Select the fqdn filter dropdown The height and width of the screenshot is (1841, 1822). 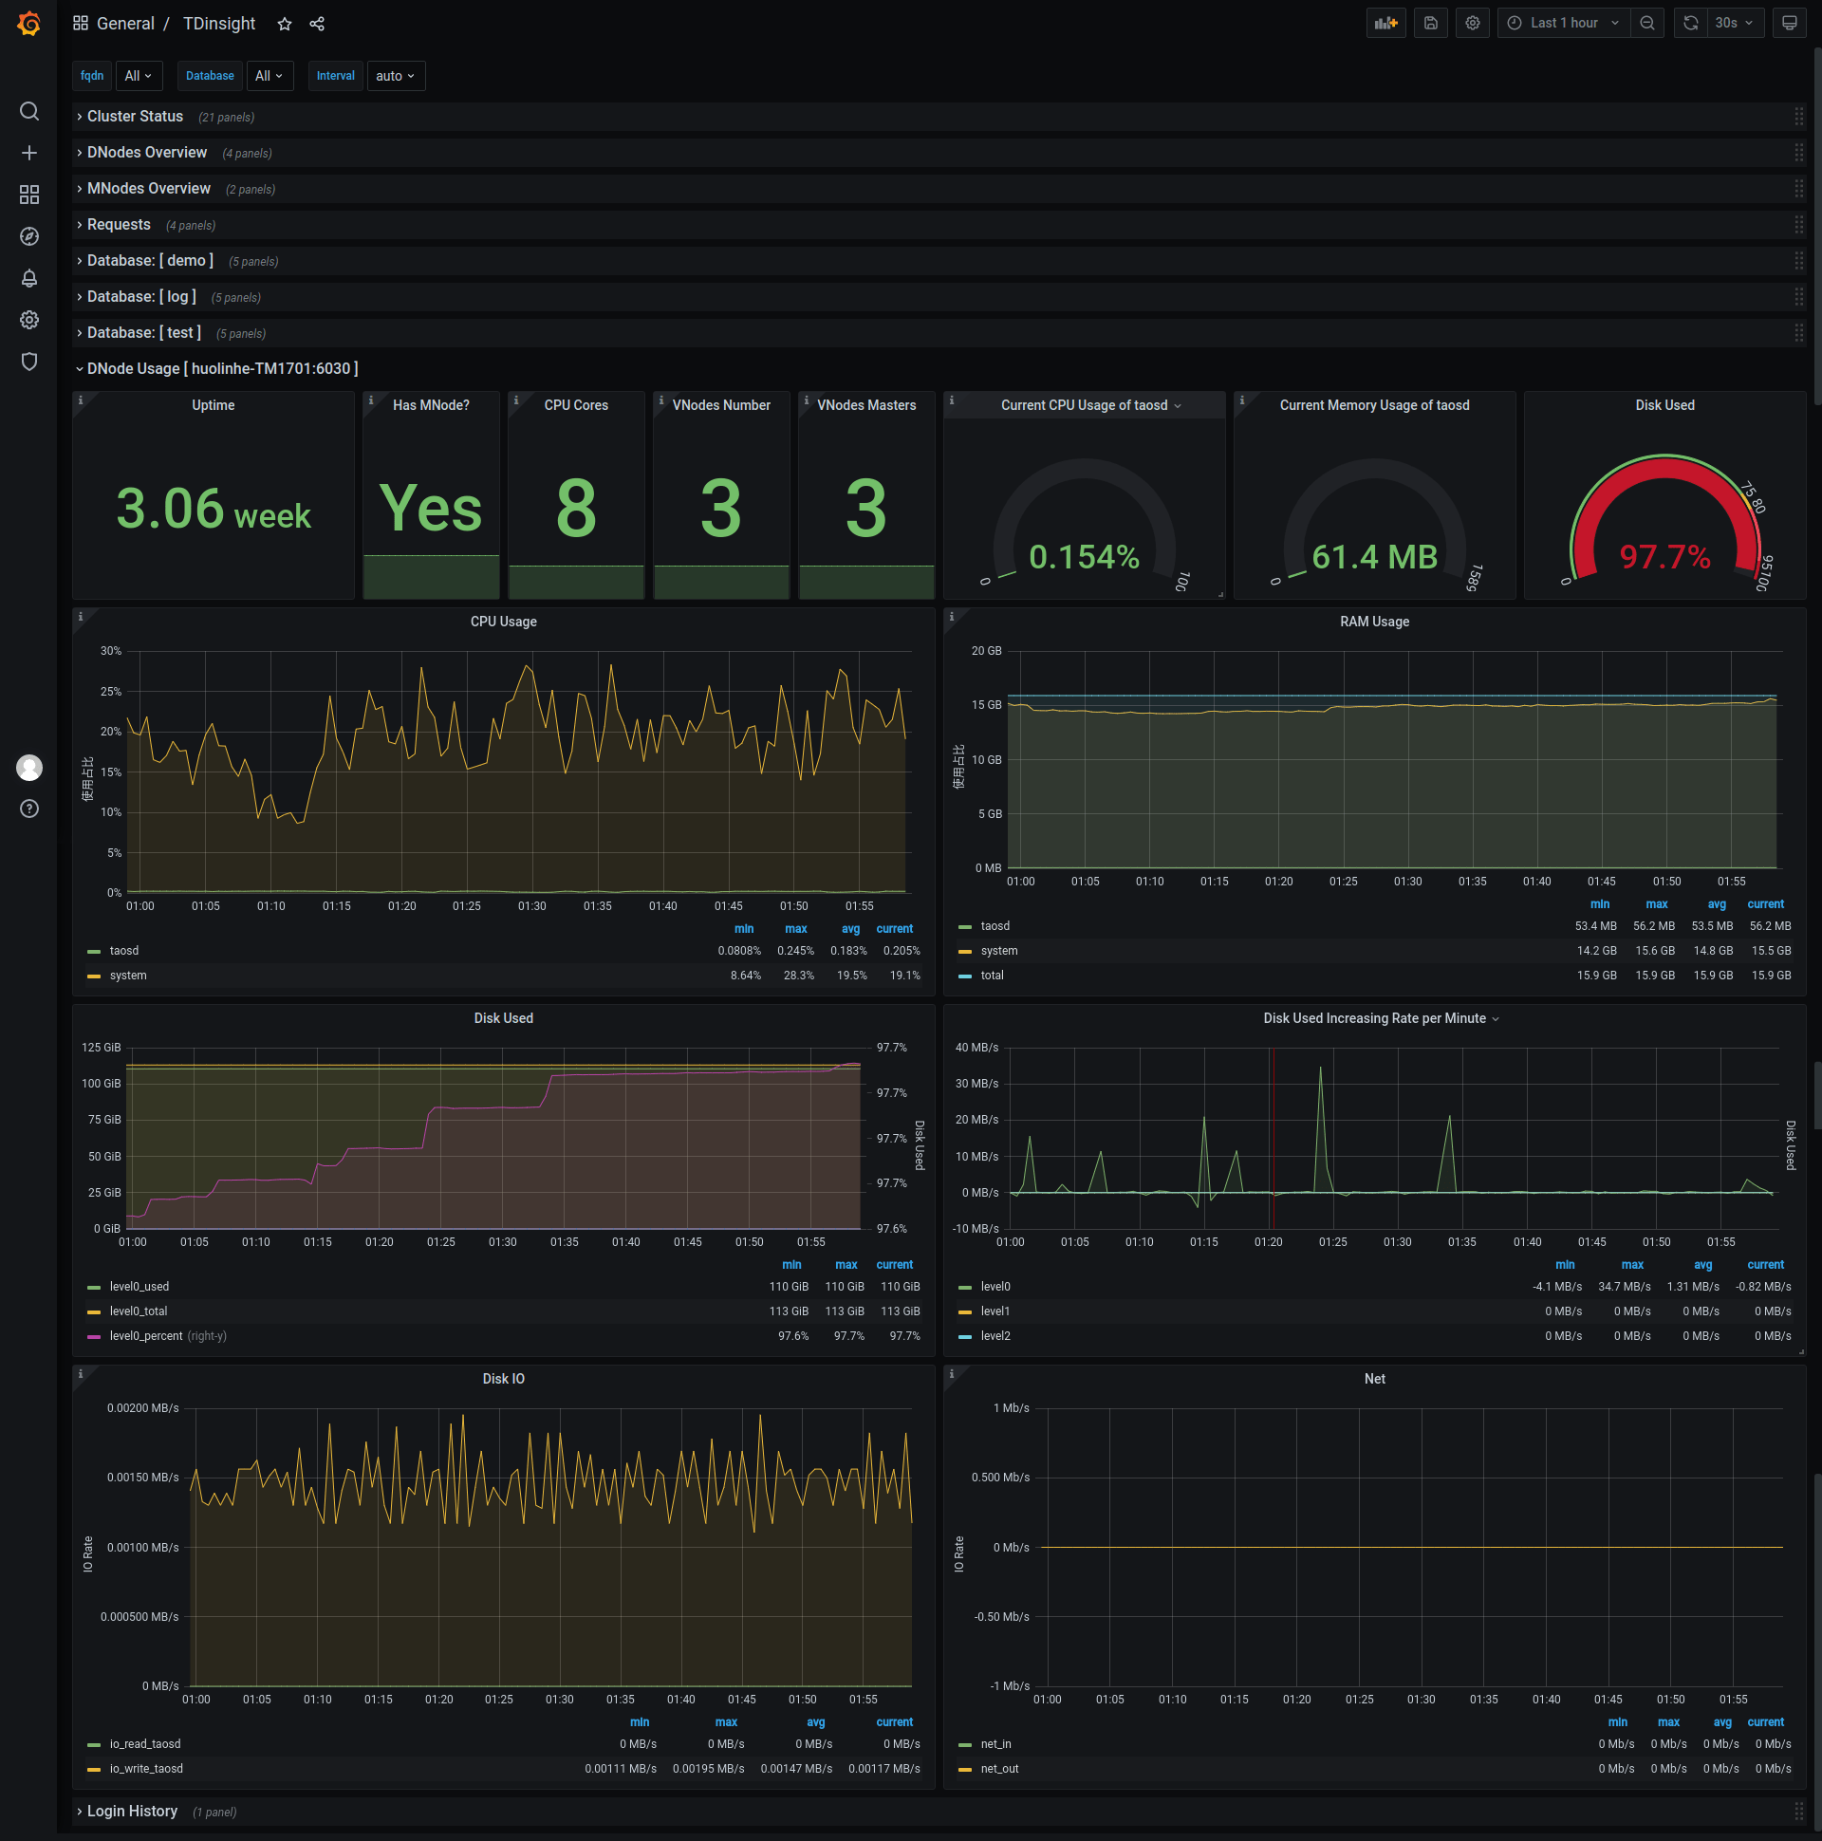[x=135, y=75]
